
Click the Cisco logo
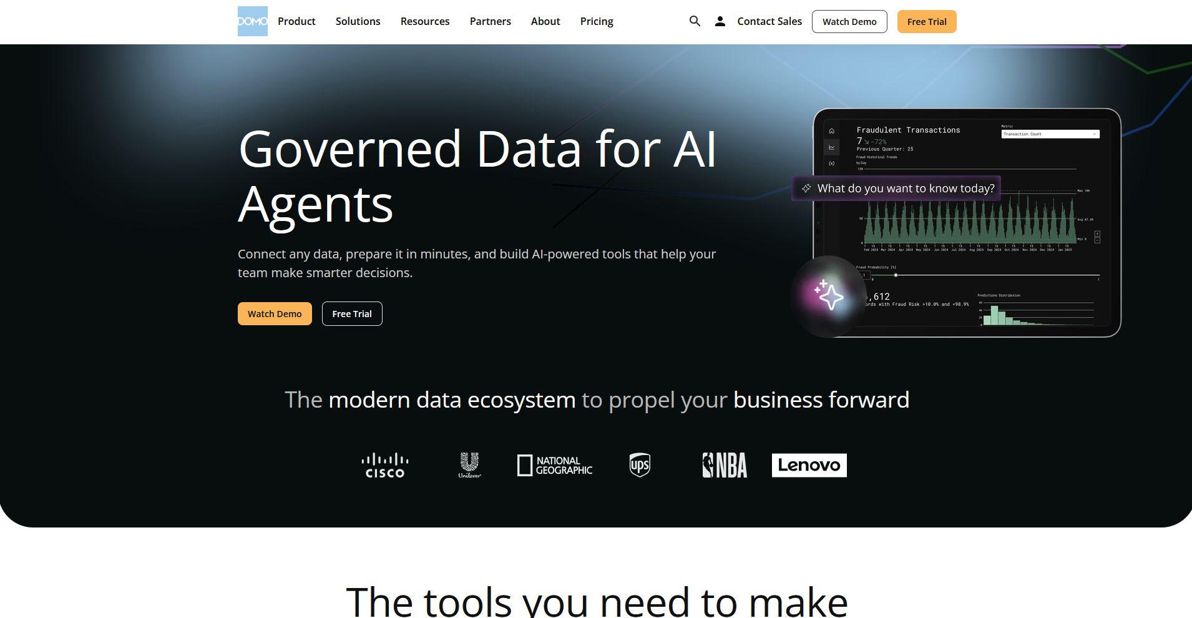[x=385, y=466]
